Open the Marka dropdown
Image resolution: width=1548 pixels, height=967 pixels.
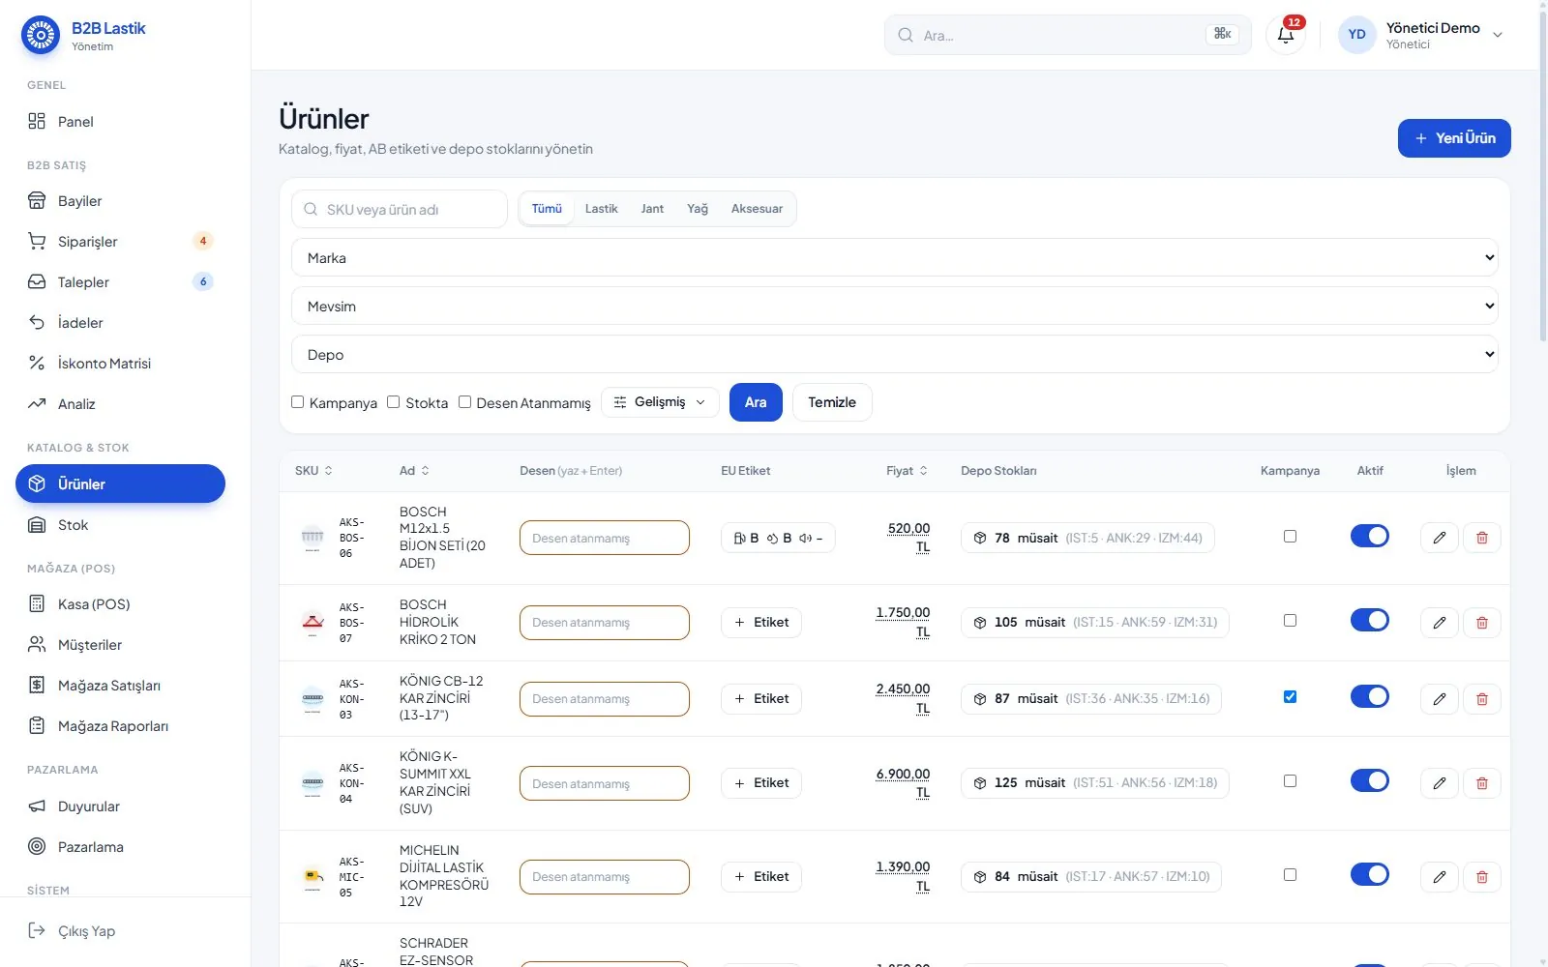pyautogui.click(x=895, y=257)
